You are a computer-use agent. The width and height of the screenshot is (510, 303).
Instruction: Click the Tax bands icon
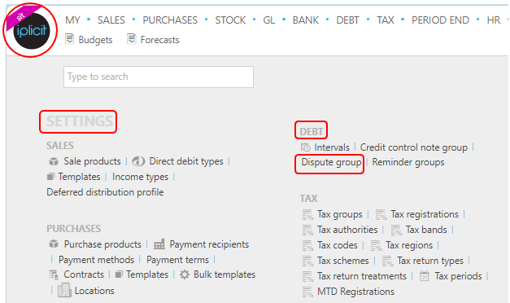pyautogui.click(x=396, y=230)
